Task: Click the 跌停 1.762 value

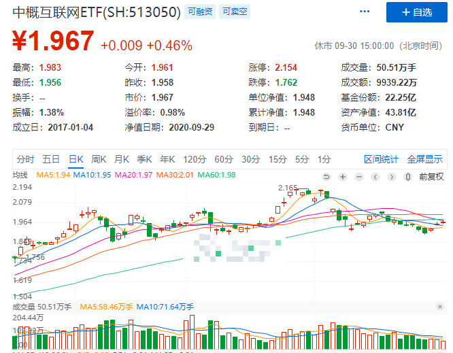Action: pos(286,82)
